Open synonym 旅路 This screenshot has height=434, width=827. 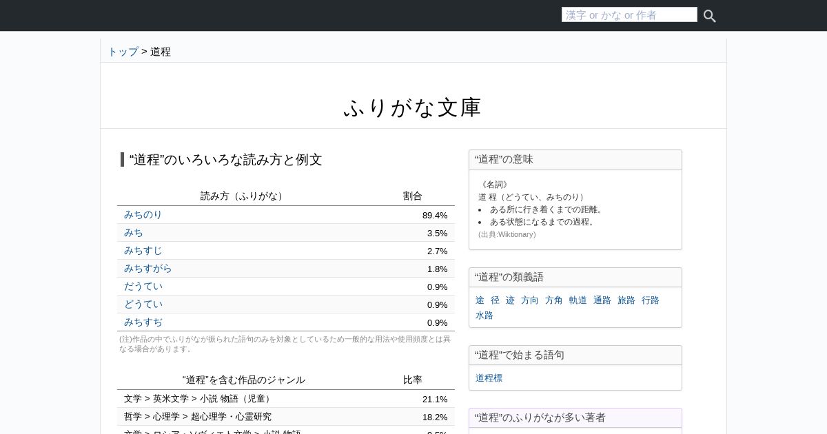(x=626, y=300)
